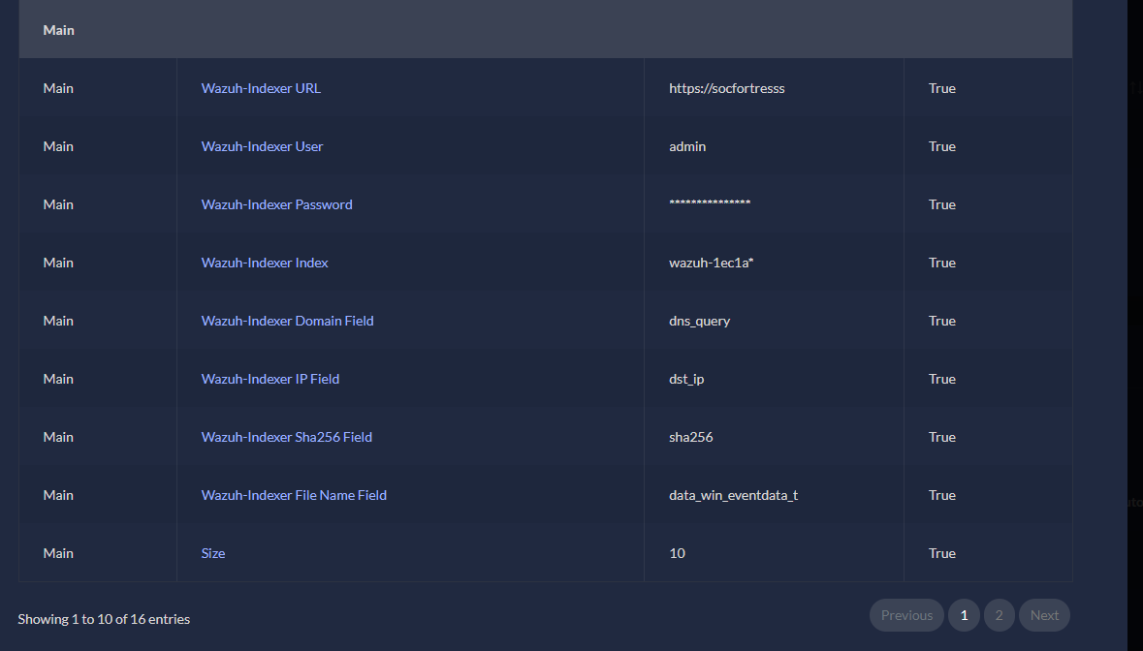Open the Wazuh-Indexer Sha256 Field link
The height and width of the screenshot is (651, 1143).
point(287,438)
